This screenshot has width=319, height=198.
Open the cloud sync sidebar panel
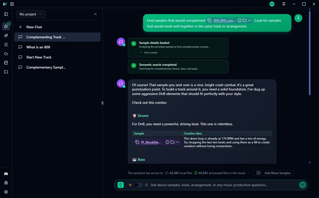click(6, 53)
